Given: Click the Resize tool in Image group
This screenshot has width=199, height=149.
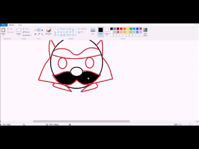Looking at the screenshot, I should tap(26, 32).
